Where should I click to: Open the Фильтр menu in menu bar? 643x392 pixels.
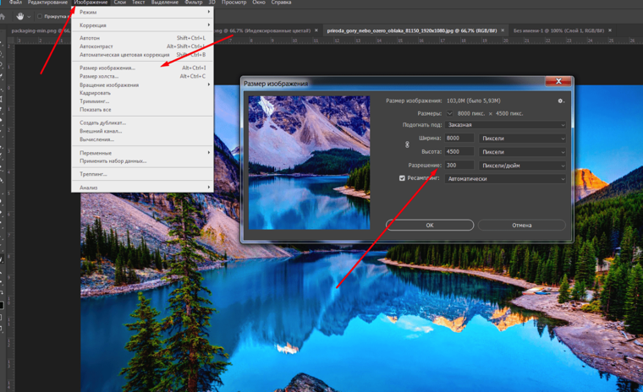point(194,3)
